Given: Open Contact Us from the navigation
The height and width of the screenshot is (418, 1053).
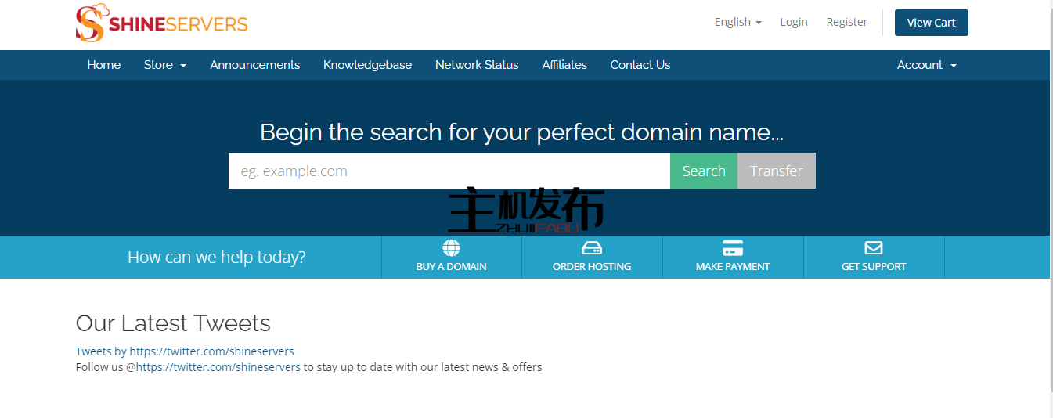Looking at the screenshot, I should [x=640, y=65].
